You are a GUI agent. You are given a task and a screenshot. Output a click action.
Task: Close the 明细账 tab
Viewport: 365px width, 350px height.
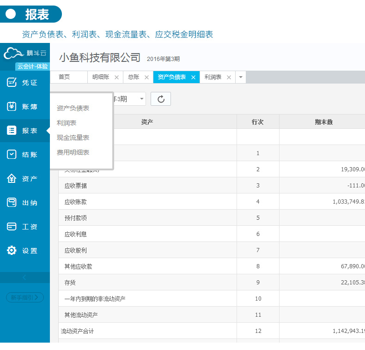[x=116, y=77]
